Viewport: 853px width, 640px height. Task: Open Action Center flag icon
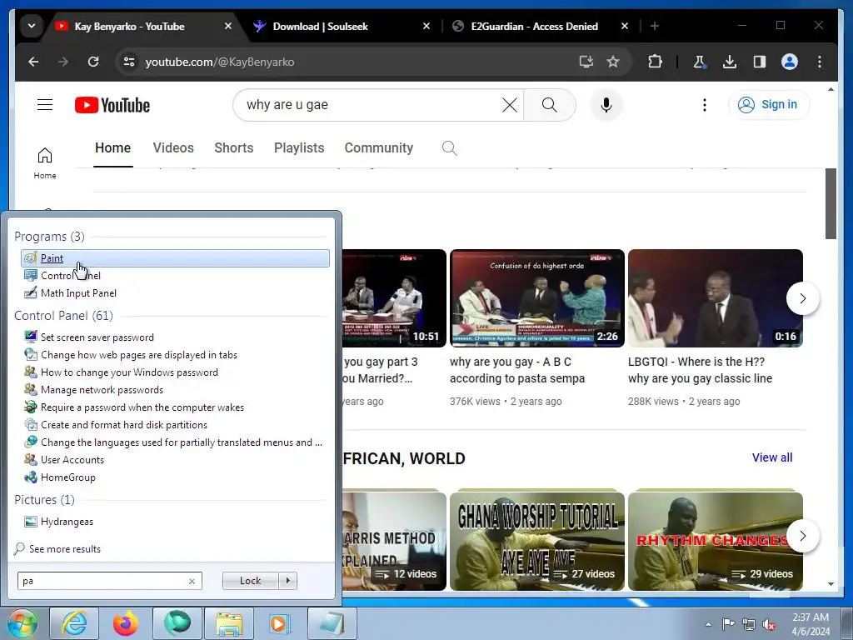[x=728, y=624]
